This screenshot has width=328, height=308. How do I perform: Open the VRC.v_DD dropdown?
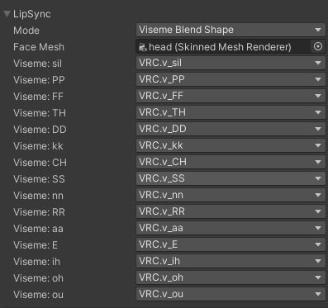(231, 129)
